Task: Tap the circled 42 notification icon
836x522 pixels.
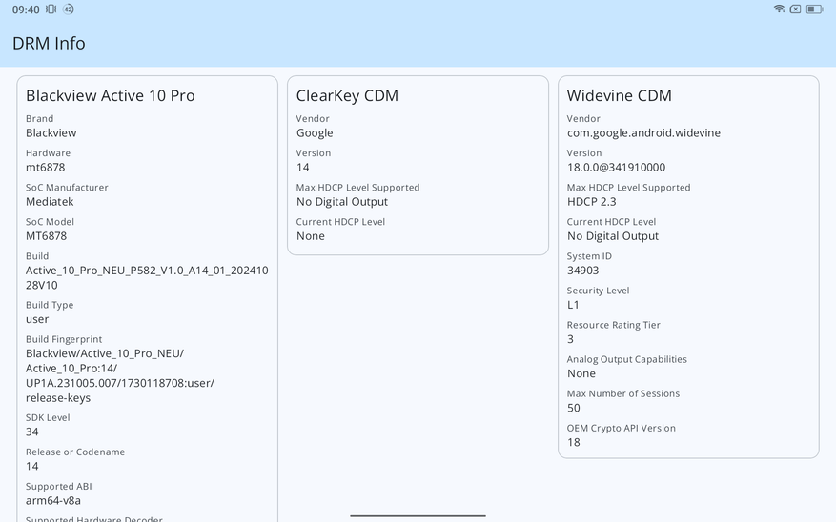Action: click(x=69, y=10)
